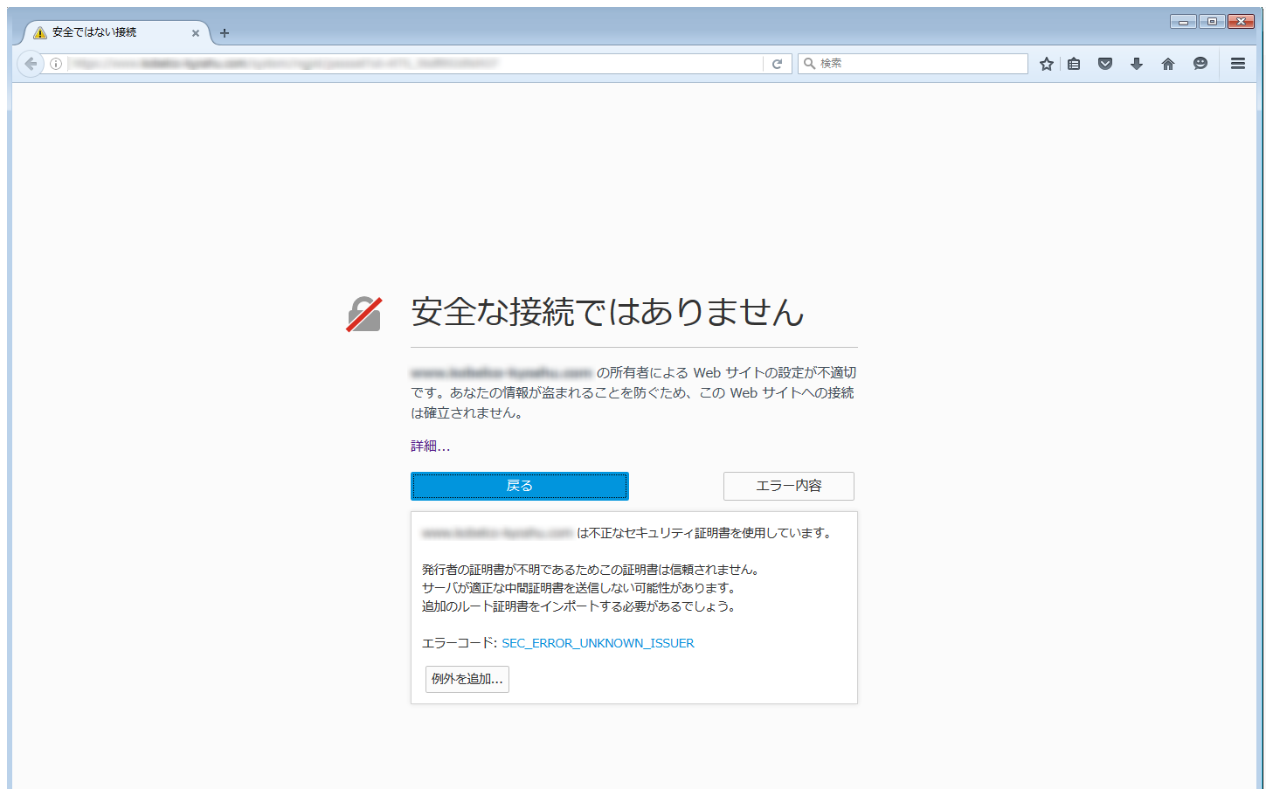This screenshot has width=1266, height=789.
Task: Open the 詳細... link
Action: point(430,446)
